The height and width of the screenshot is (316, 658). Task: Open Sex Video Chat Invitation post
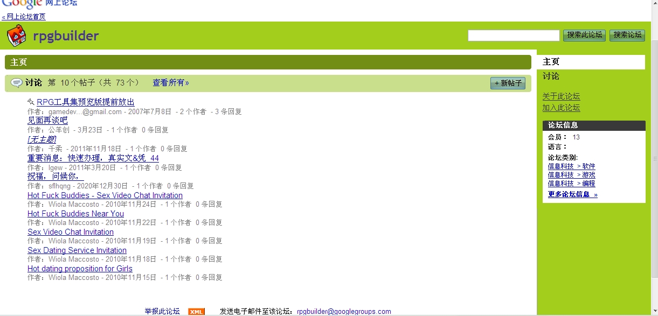71,232
